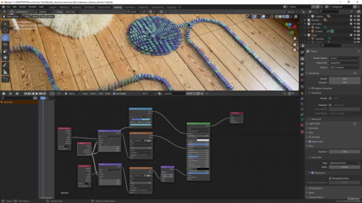Open the Material properties tab
This screenshot has height=203, width=362.
pyautogui.click(x=302, y=125)
